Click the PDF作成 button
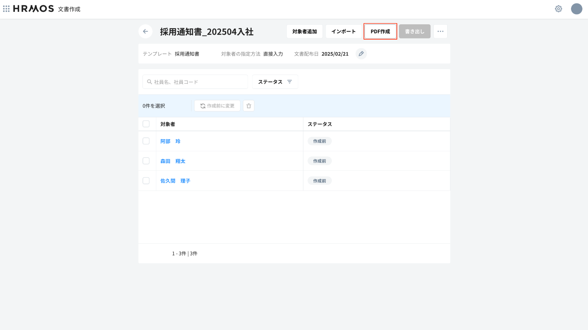The height and width of the screenshot is (330, 588). (x=380, y=31)
